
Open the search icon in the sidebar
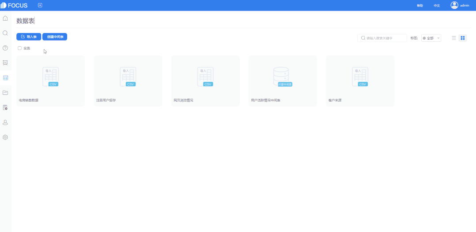5,33
